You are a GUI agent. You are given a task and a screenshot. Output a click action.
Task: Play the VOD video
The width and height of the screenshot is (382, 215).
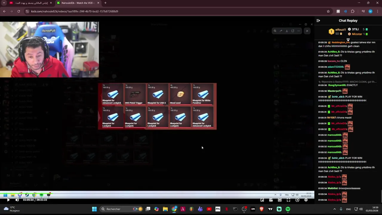pyautogui.click(x=8, y=200)
